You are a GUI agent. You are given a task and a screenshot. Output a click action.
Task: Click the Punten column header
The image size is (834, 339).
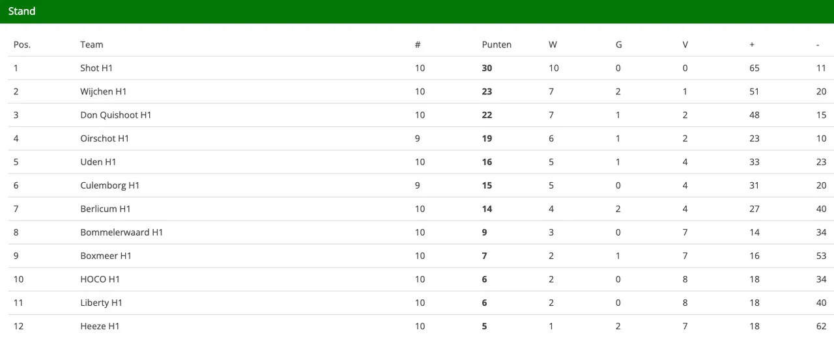(x=496, y=45)
